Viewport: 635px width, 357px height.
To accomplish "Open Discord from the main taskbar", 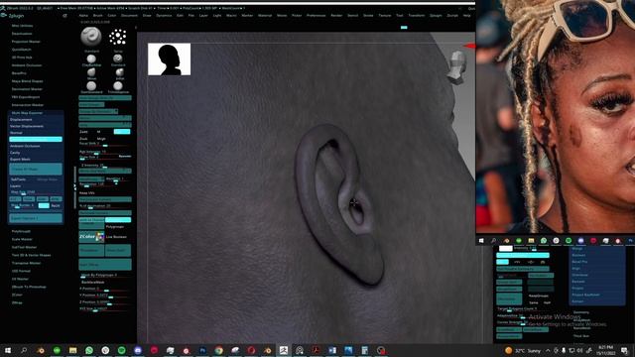I will tap(138, 350).
